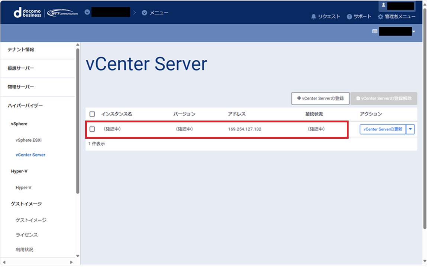The width and height of the screenshot is (427, 267).
Task: Open テナント情報 in the sidebar
Action: (21, 50)
